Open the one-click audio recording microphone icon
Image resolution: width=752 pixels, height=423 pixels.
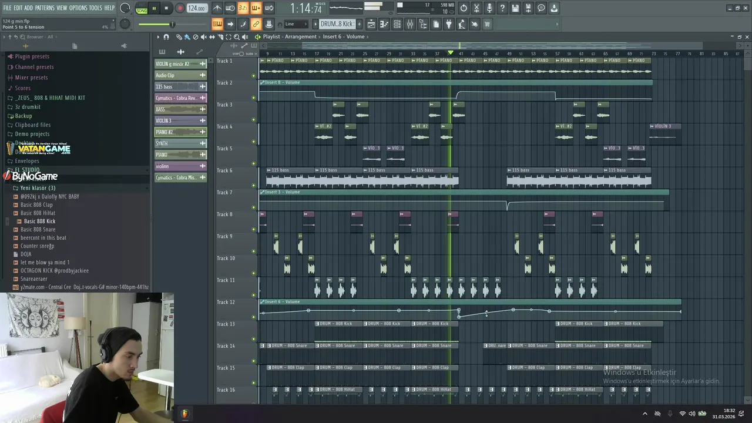489,8
